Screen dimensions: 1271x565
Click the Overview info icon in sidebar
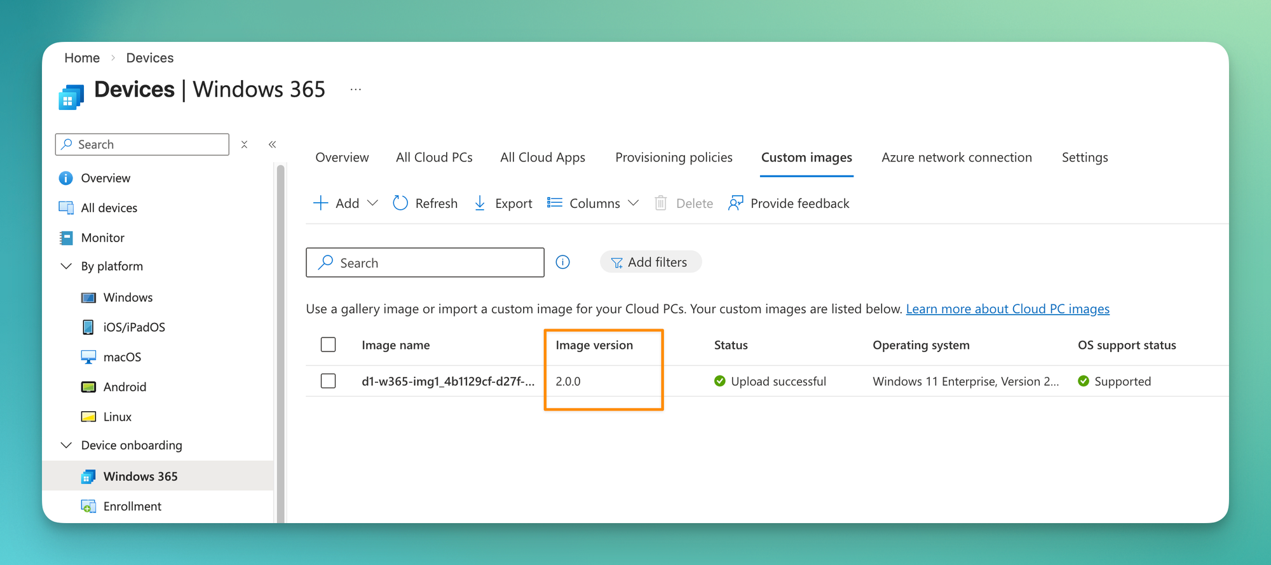click(65, 178)
